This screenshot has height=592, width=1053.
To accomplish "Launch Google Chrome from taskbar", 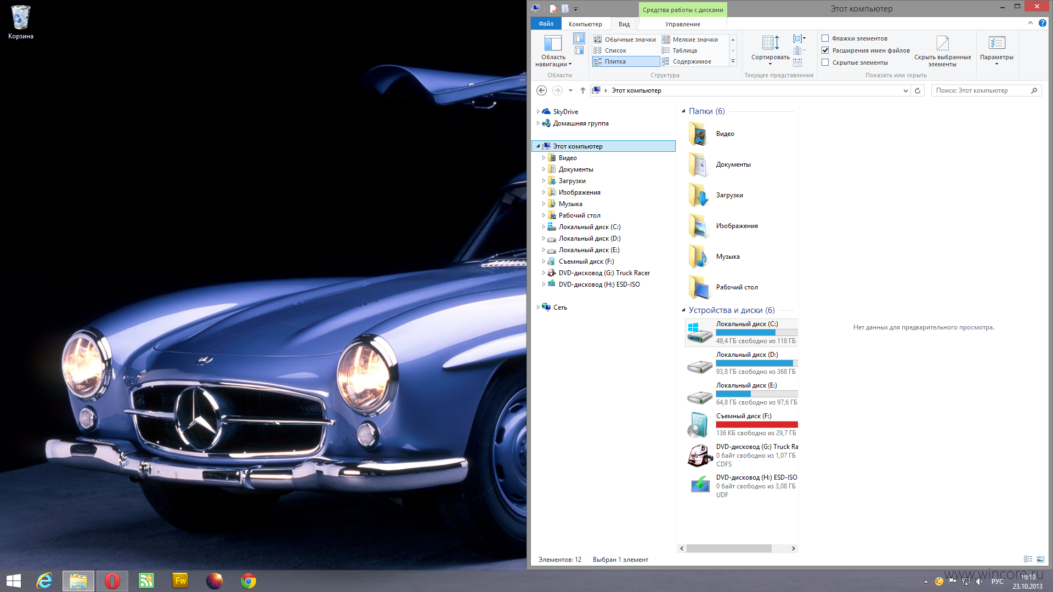I will pos(248,580).
